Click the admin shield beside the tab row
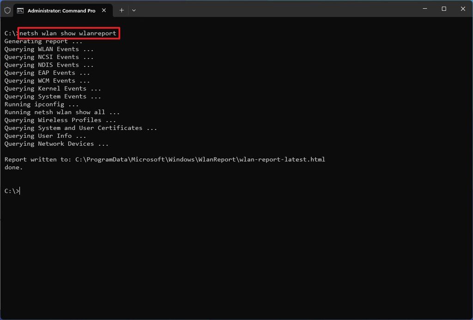Screen dimensions: 473x320 pyautogui.click(x=7, y=9)
